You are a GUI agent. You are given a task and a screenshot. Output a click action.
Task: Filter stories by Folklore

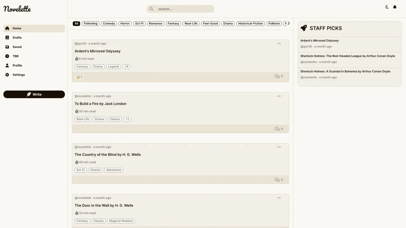274,23
